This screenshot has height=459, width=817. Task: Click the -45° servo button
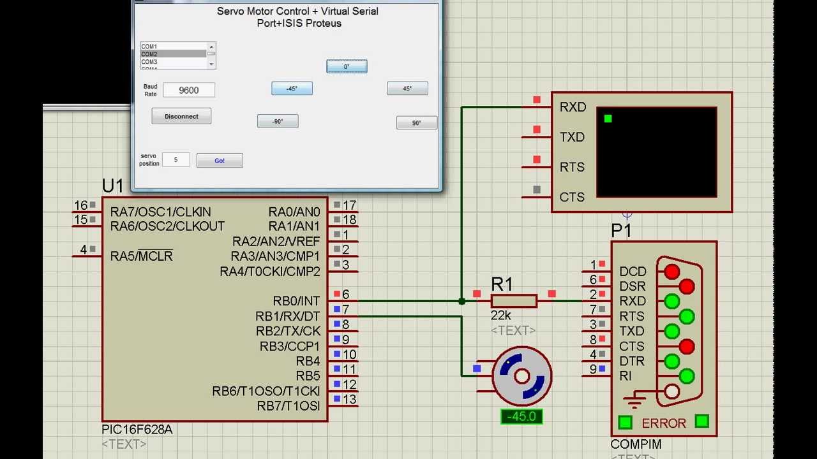click(292, 89)
